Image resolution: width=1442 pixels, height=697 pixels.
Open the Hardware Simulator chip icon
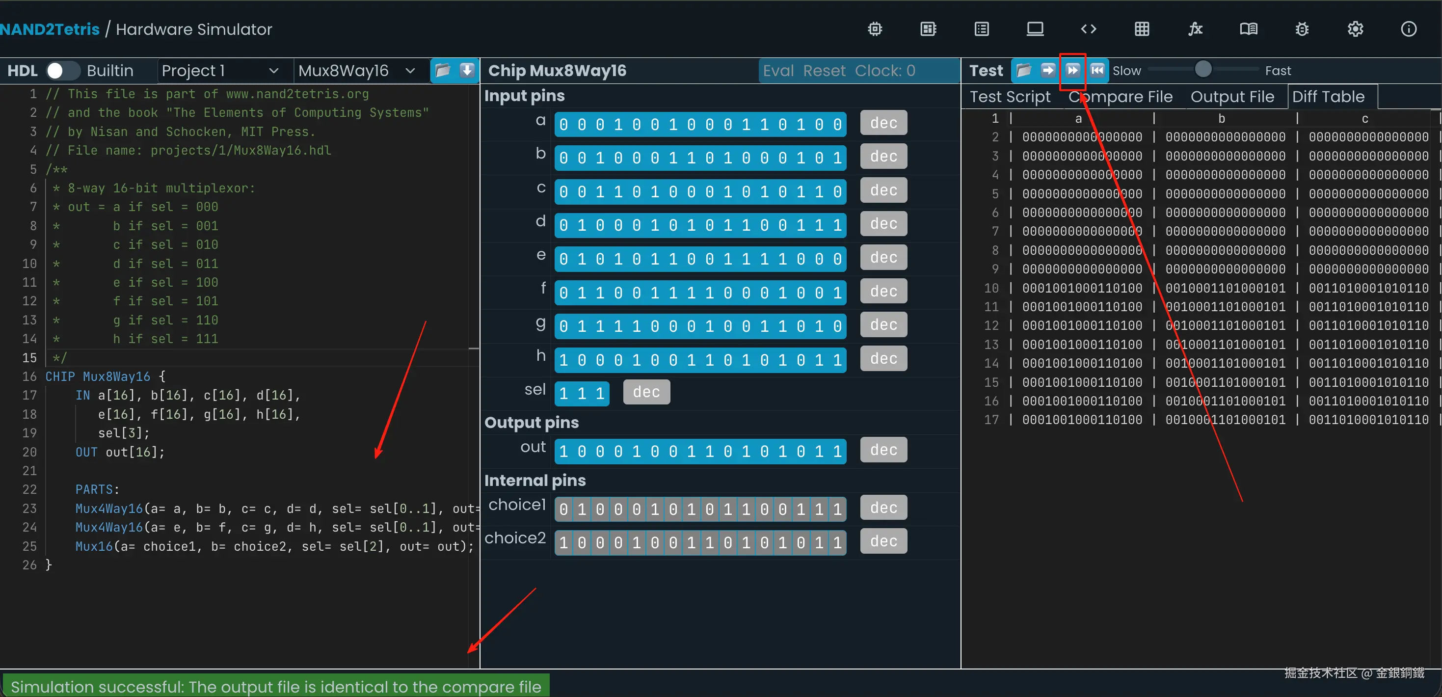(x=875, y=28)
